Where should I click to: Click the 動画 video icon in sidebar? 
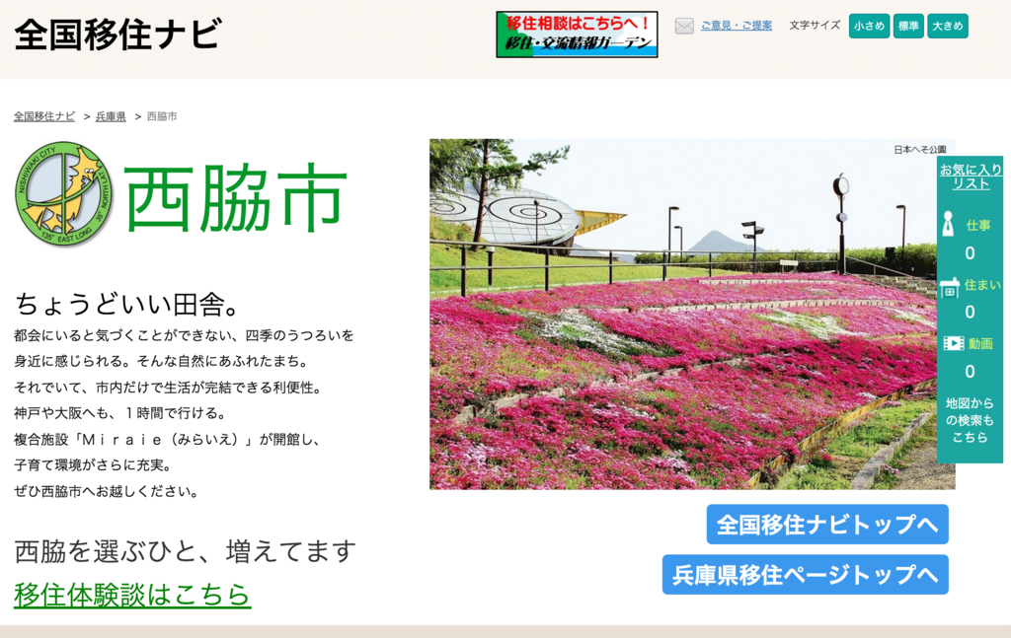click(x=953, y=343)
